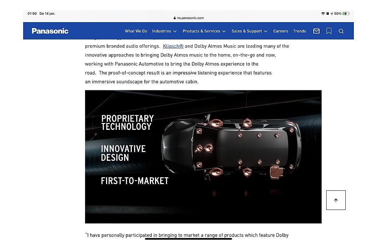
Task: Tap the Wi-Fi status icon
Action: pos(323,14)
